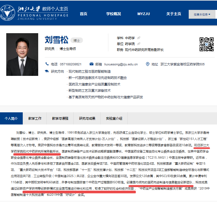Open the 实验室介绍 tab
217x202 pixels.
pos(114,118)
